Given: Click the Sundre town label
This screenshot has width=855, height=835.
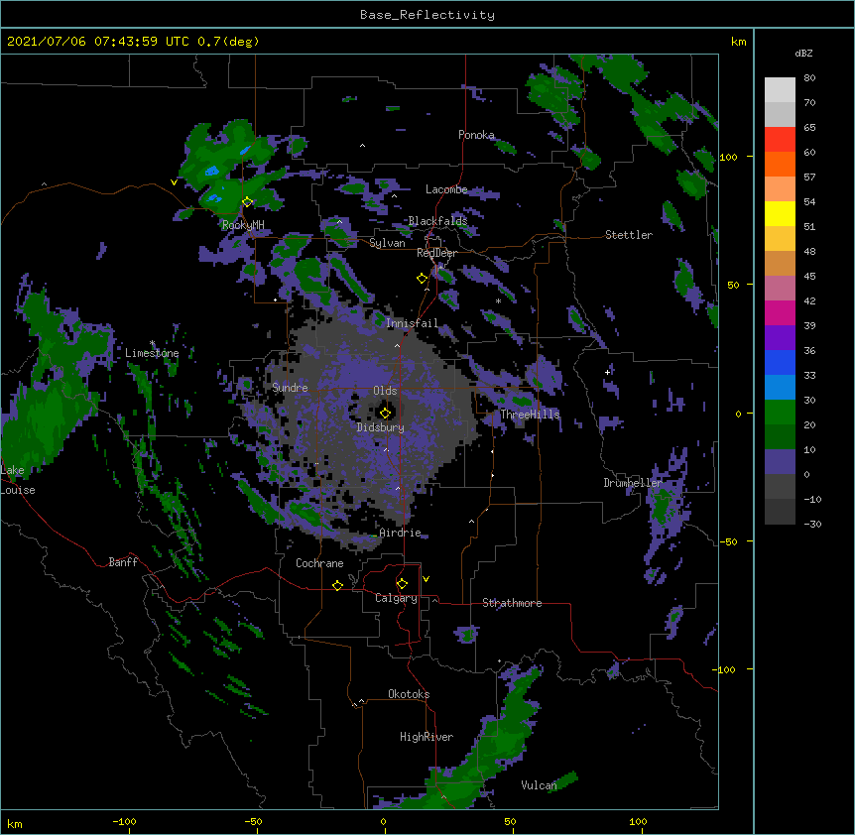Looking at the screenshot, I should pyautogui.click(x=290, y=388).
